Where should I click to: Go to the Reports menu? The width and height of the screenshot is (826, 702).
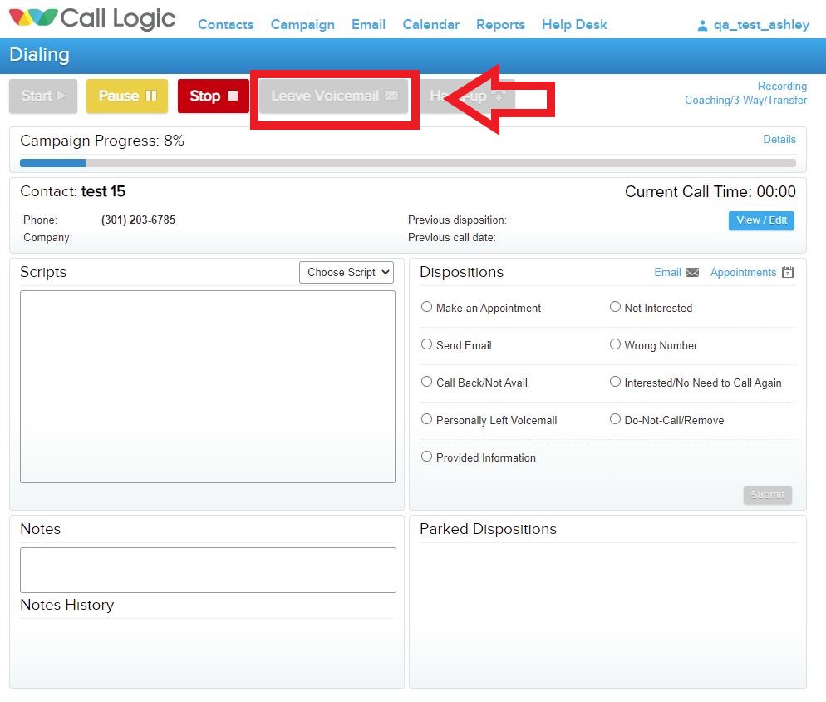[x=500, y=25]
